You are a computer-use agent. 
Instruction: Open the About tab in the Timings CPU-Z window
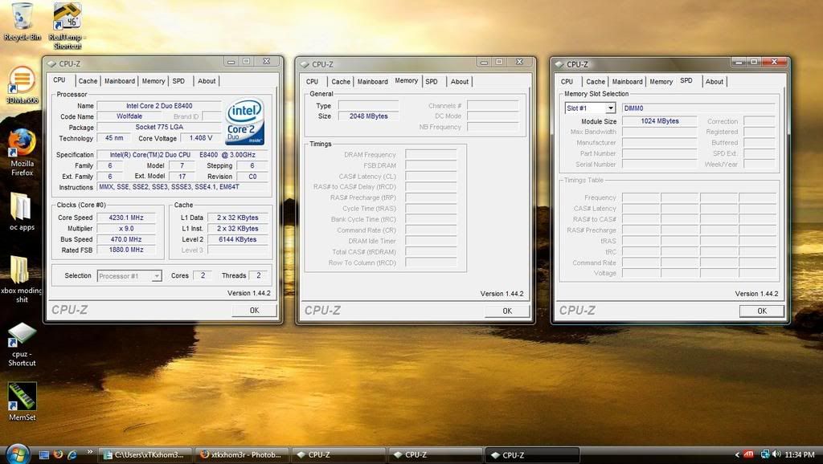tap(459, 82)
